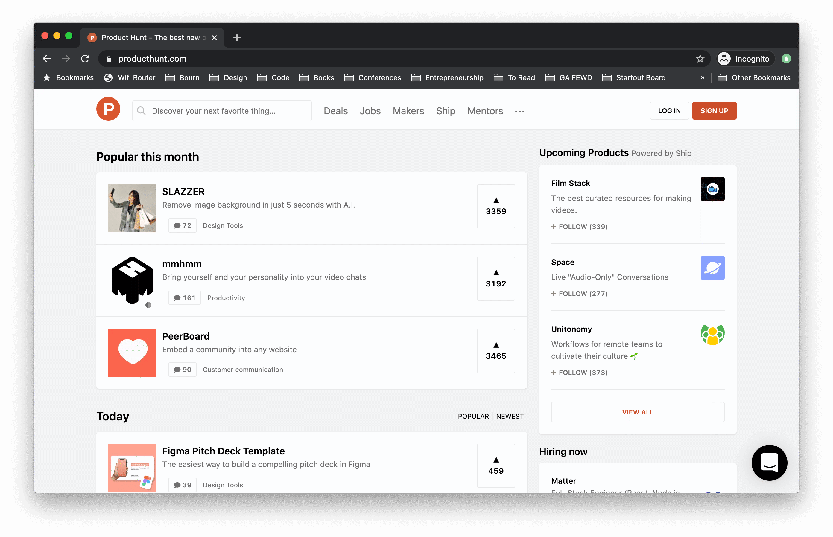Click the LOG IN button
Viewport: 833px width, 537px height.
669,111
